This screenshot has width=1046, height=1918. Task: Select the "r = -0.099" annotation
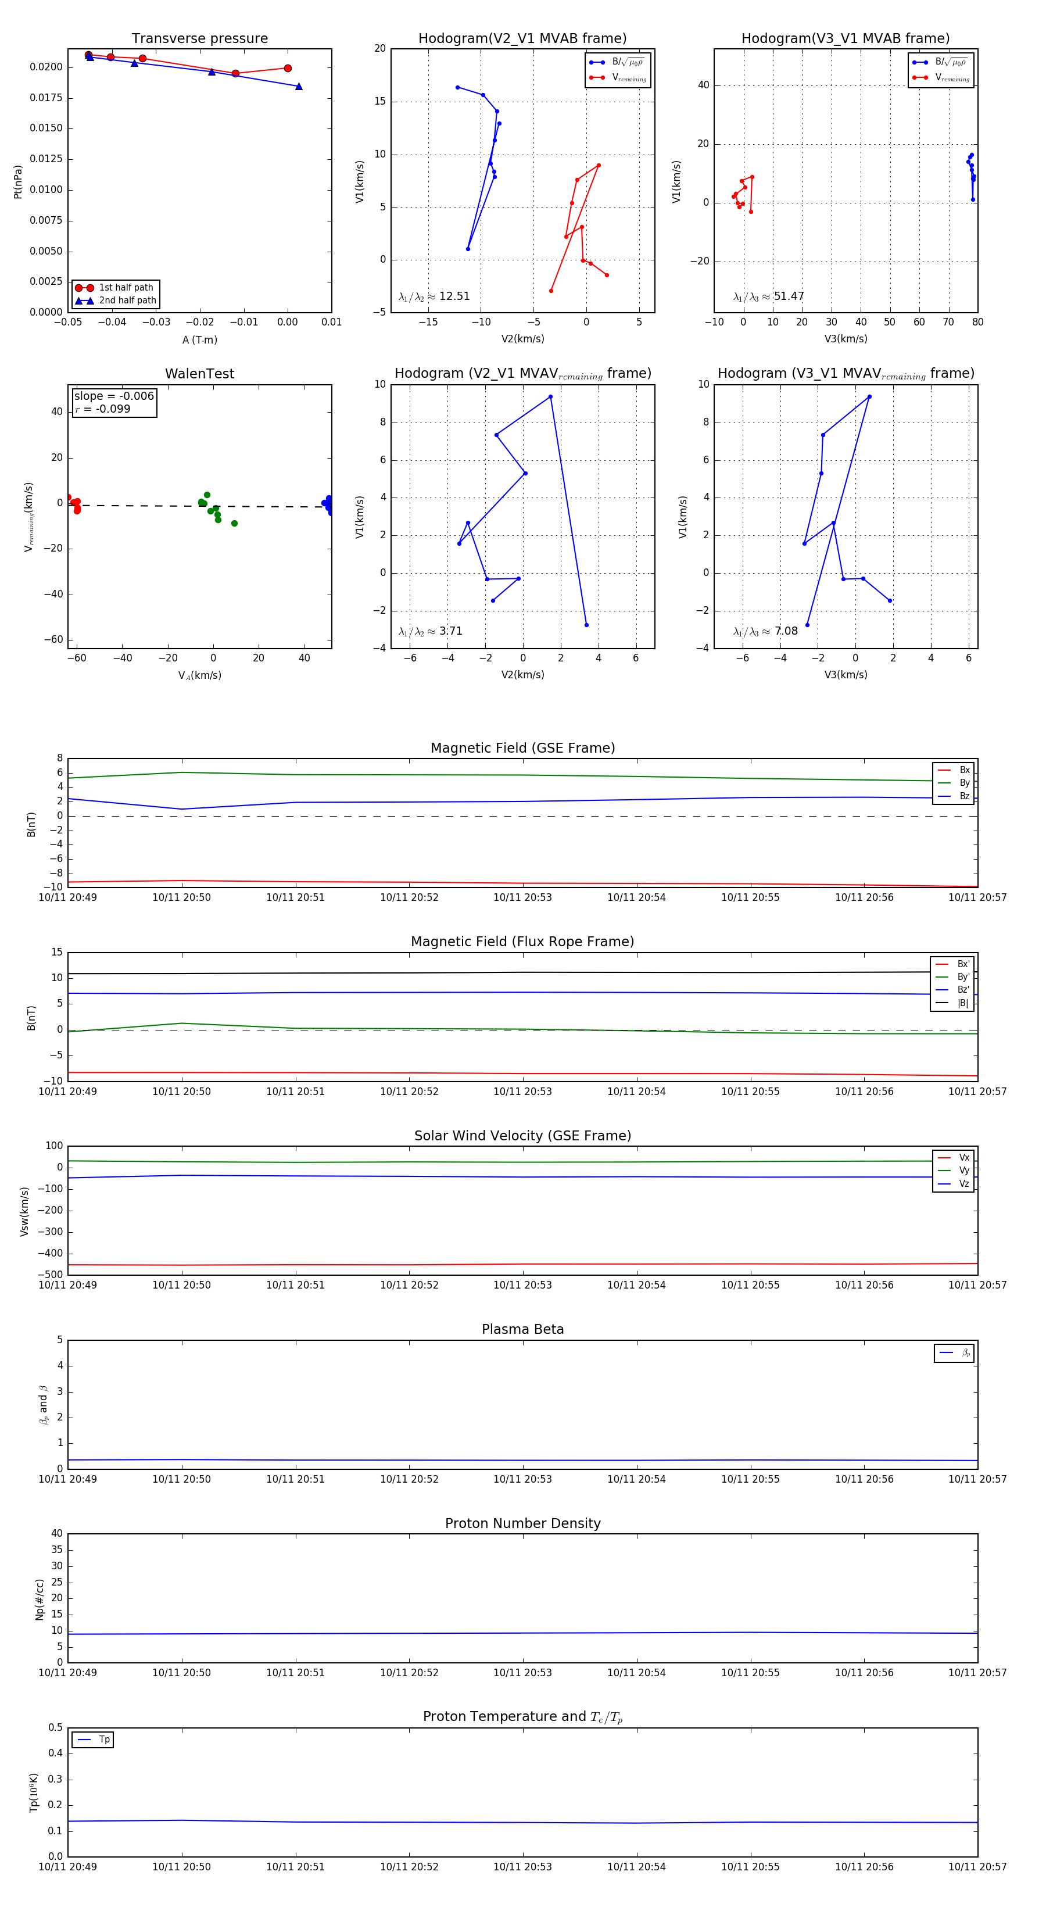tap(103, 409)
